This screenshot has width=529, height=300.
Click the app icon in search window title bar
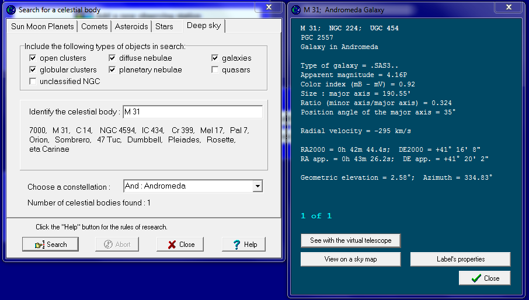pos(11,10)
